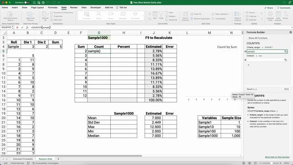Click Remove Duplicates tool
Viewport: 293px width, 165px height.
pyautogui.click(x=200, y=19)
